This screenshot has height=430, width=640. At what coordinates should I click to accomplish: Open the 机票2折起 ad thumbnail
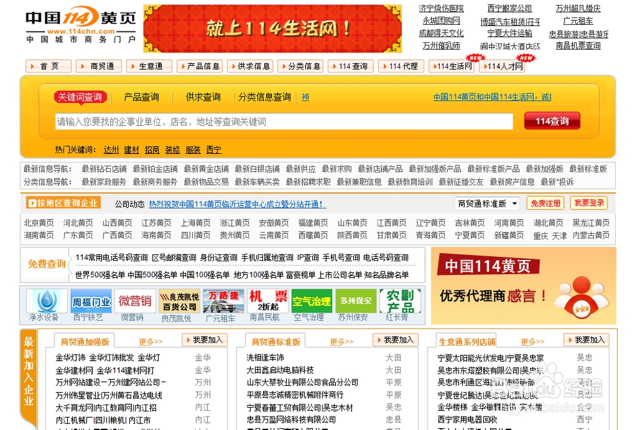(x=268, y=301)
